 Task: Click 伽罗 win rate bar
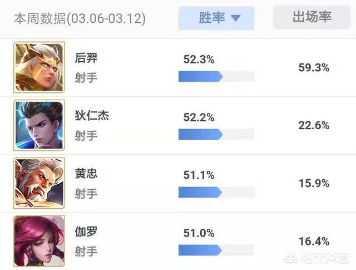point(216,250)
